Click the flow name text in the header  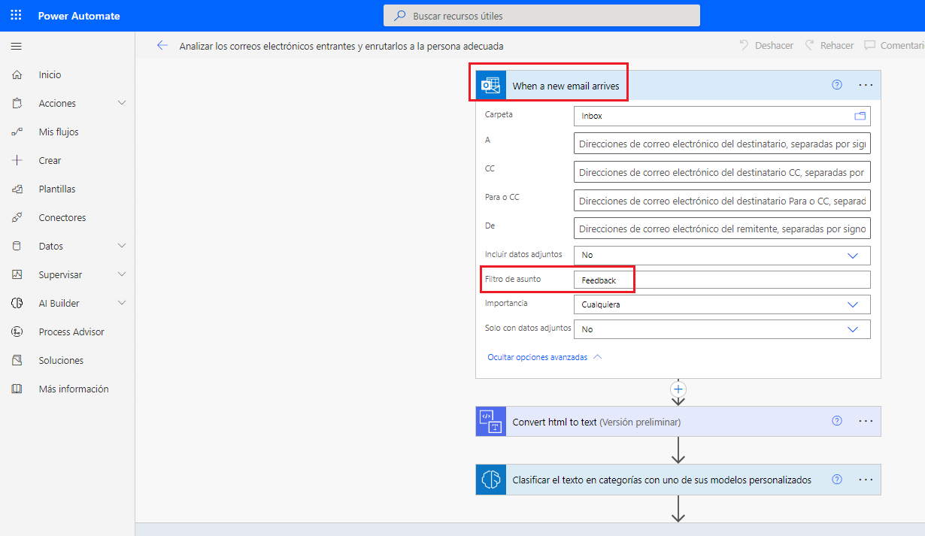(341, 46)
